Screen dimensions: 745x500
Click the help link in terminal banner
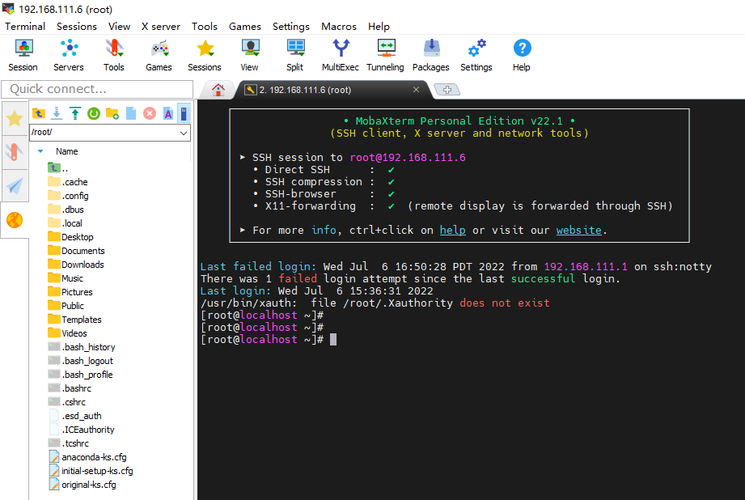[x=452, y=230]
